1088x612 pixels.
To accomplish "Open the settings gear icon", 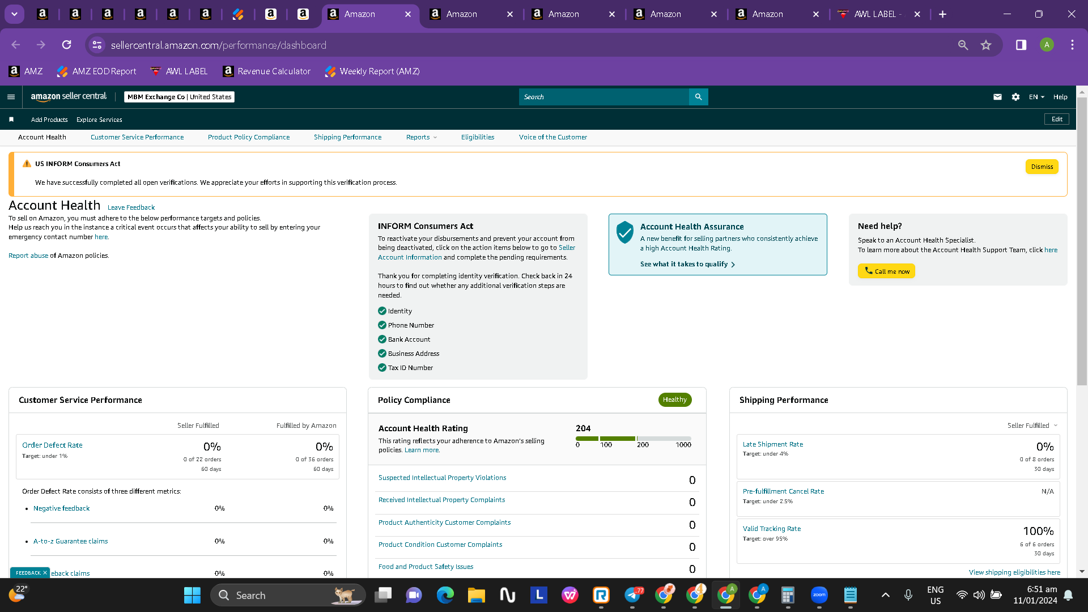I will point(1015,97).
